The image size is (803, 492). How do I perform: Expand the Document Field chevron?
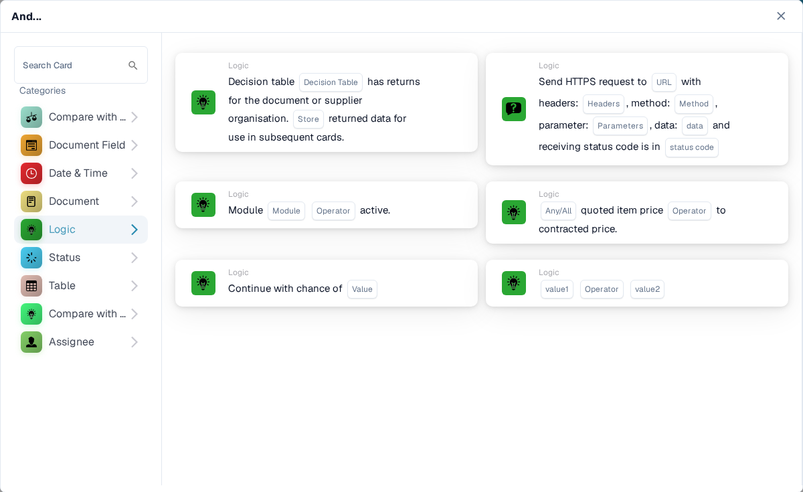pyautogui.click(x=135, y=145)
